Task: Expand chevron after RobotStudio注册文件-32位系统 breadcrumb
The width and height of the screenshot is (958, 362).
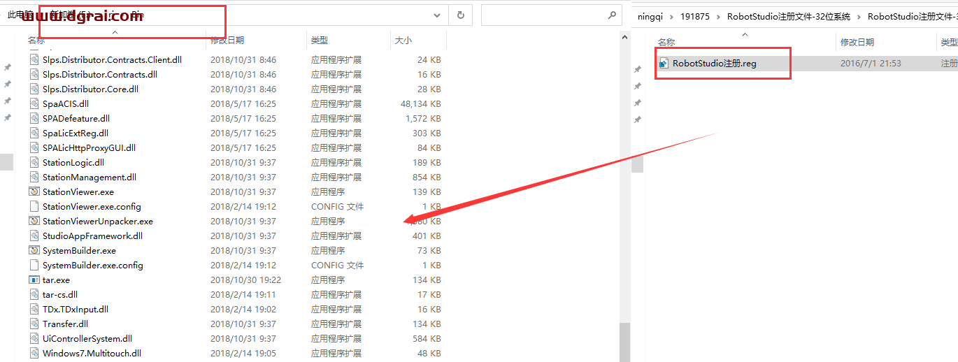Action: coord(859,17)
